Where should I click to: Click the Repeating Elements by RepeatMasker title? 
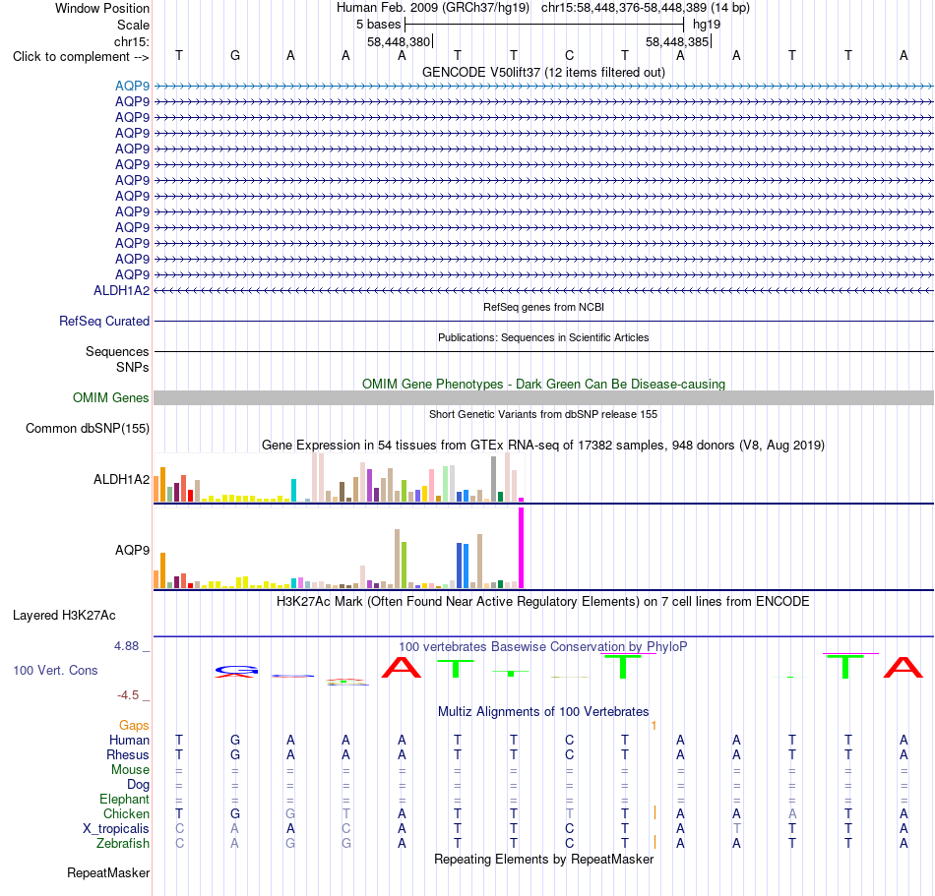543,859
